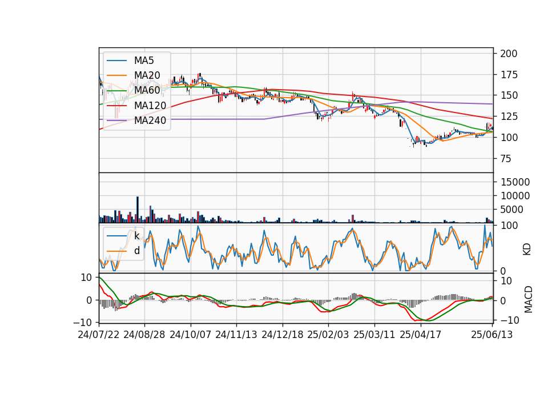The width and height of the screenshot is (548, 394).
Task: Click the 75 price axis tick
Action: 506,159
